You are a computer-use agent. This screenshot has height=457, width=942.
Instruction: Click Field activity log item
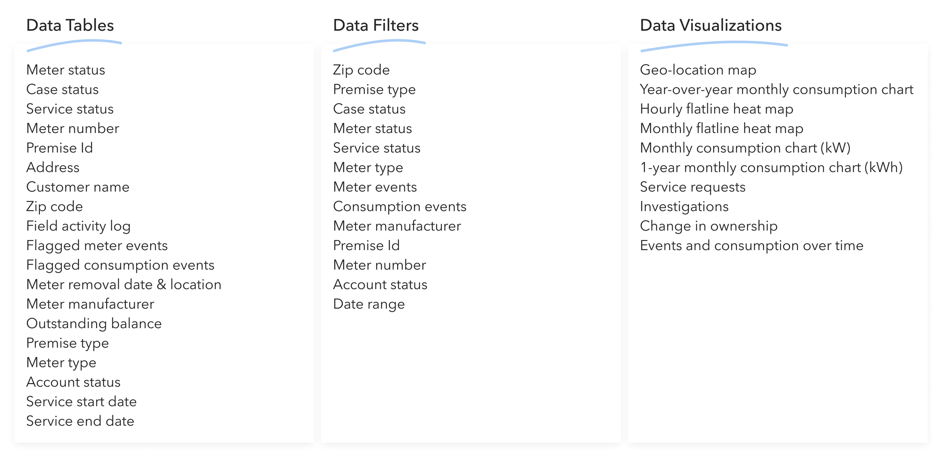tap(78, 226)
